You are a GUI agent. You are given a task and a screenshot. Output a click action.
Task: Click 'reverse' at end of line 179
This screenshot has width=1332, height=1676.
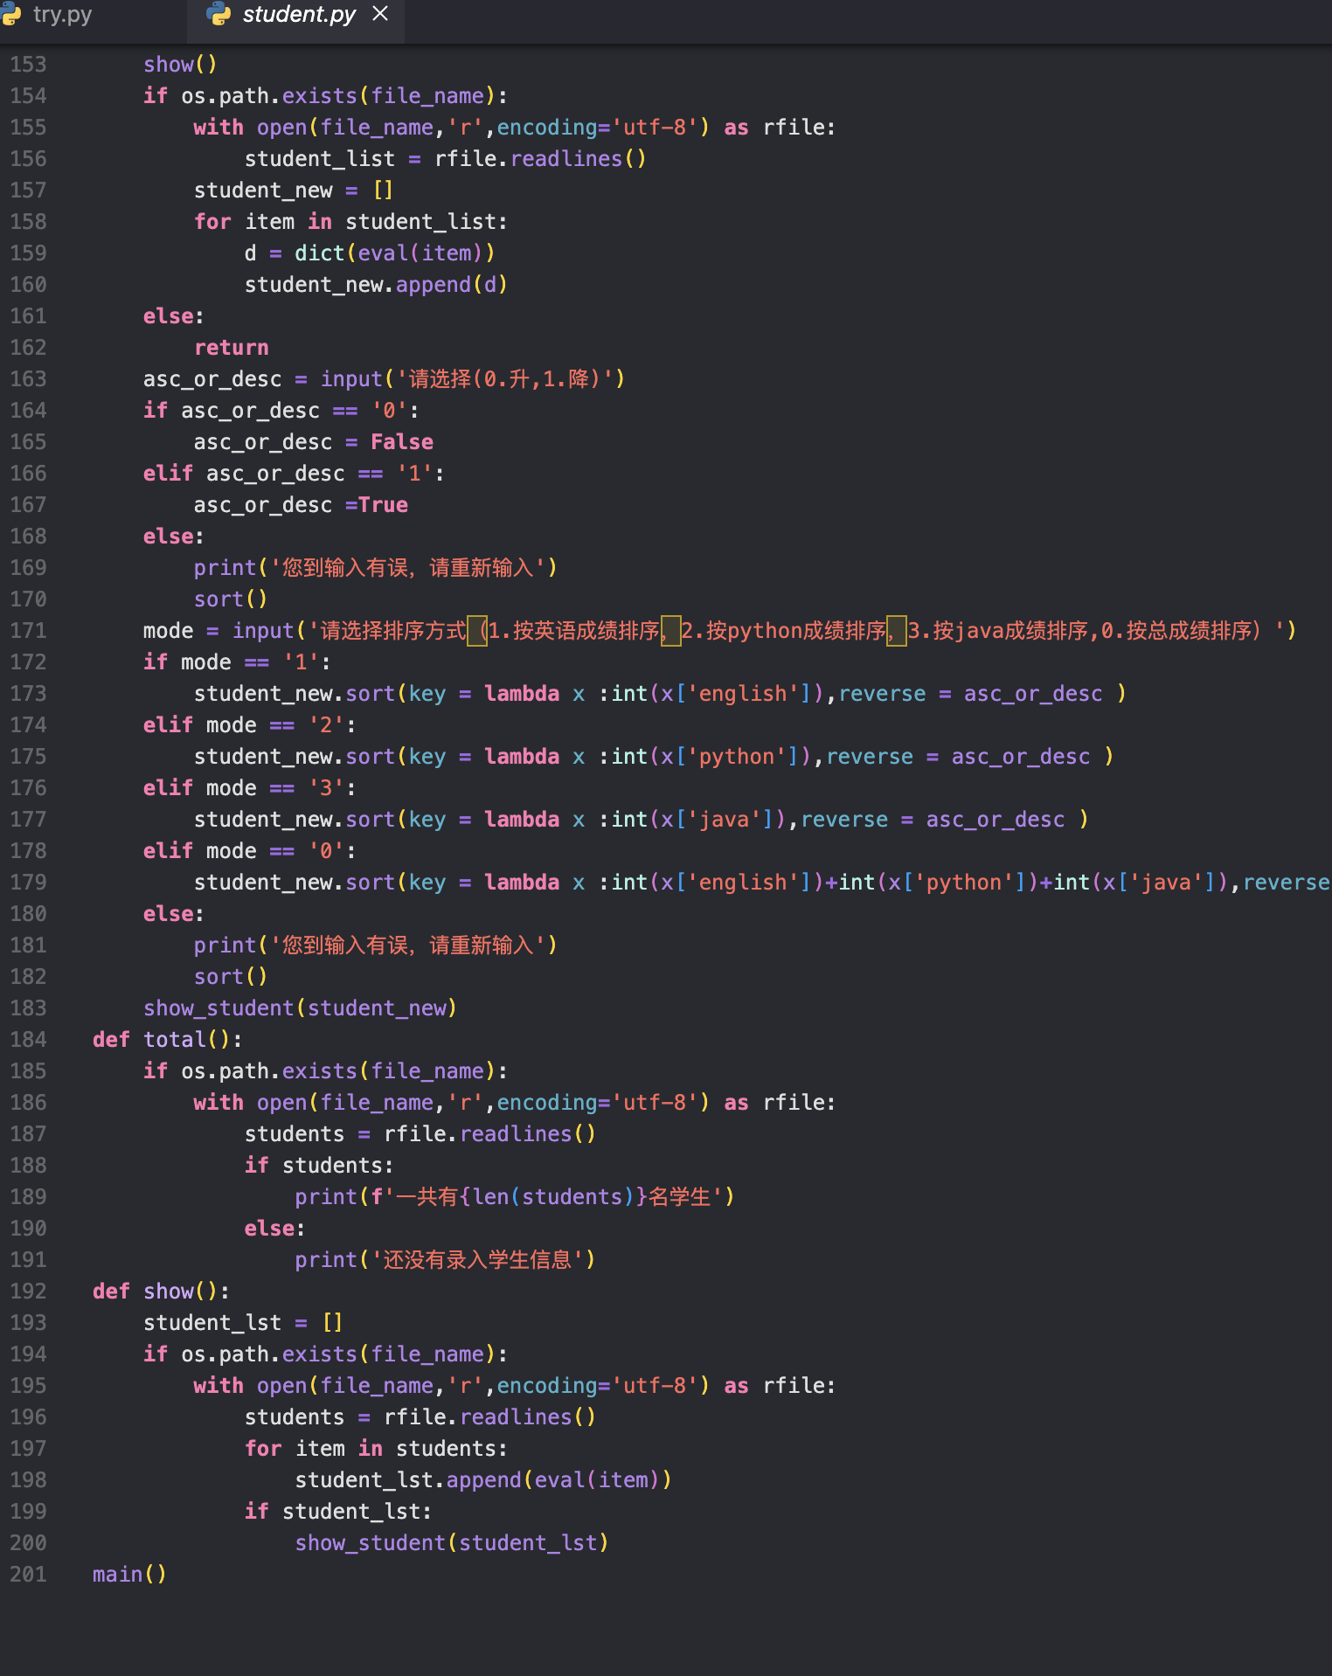pos(1287,883)
